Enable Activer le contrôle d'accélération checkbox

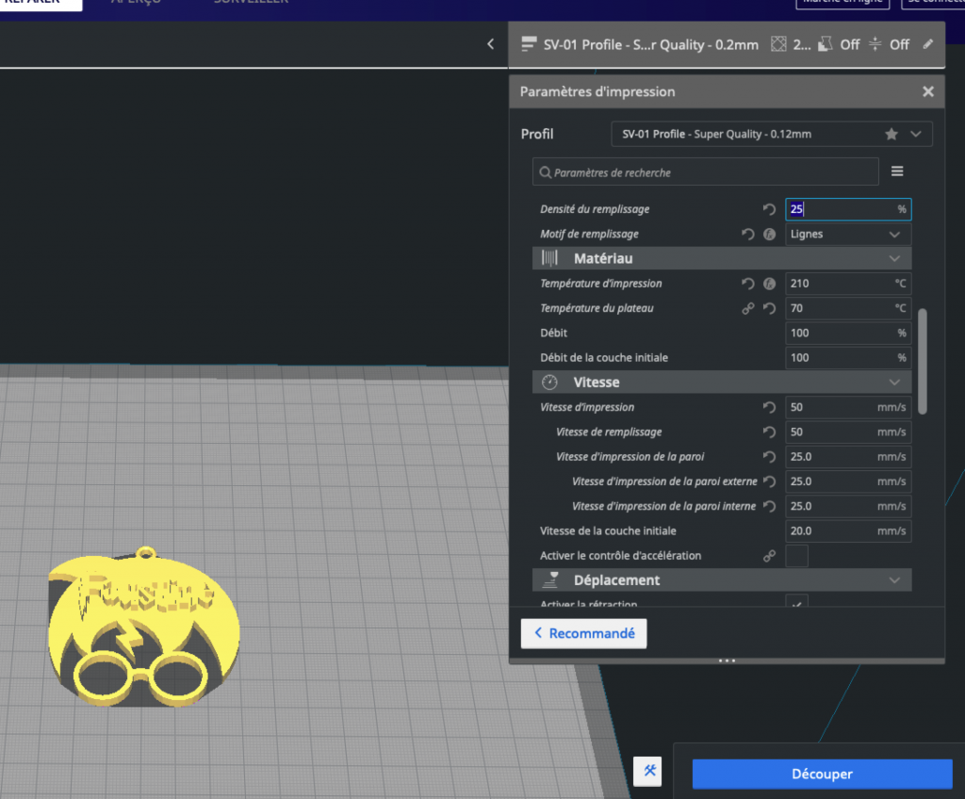tap(796, 556)
